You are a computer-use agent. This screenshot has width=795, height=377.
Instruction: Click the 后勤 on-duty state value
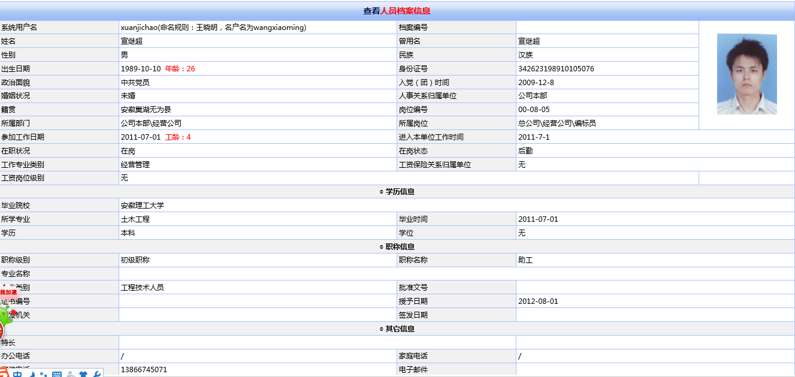525,151
